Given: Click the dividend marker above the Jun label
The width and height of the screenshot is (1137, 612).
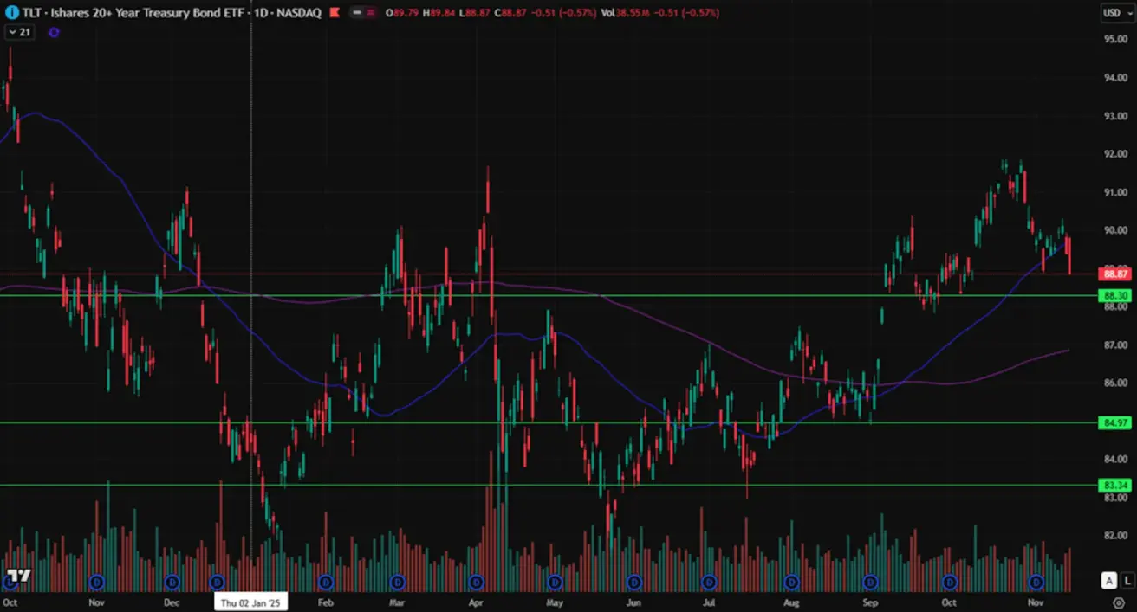Looking at the screenshot, I should (633, 582).
